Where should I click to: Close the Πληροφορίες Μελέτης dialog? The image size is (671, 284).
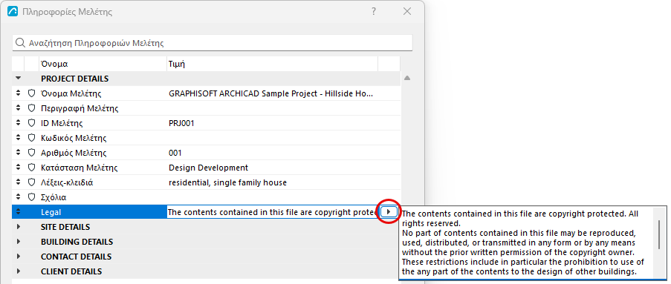407,12
